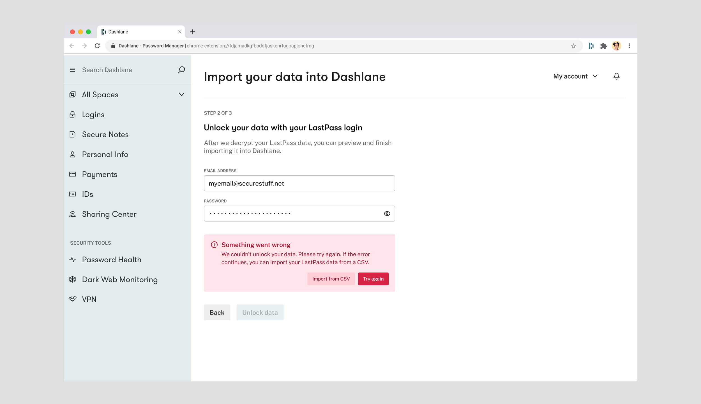Expand the All Spaces dropdown
Image resolution: width=701 pixels, height=404 pixels.
(181, 95)
